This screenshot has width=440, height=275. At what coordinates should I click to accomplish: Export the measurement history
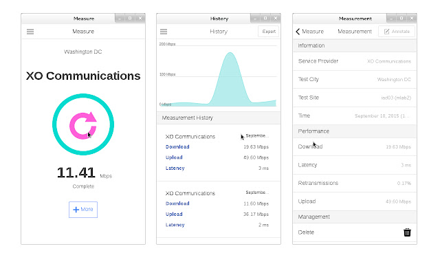269,32
